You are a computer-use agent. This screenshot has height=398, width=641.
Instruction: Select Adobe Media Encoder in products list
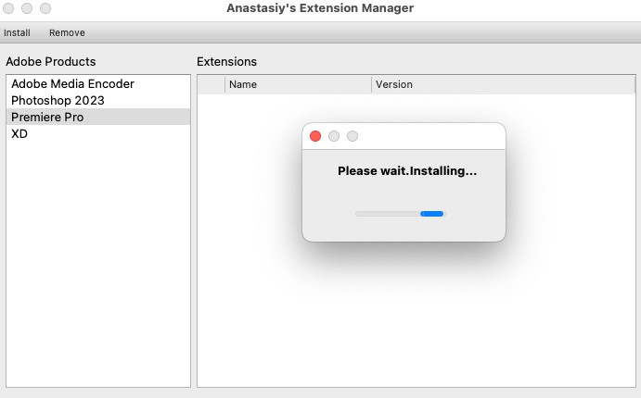[72, 83]
